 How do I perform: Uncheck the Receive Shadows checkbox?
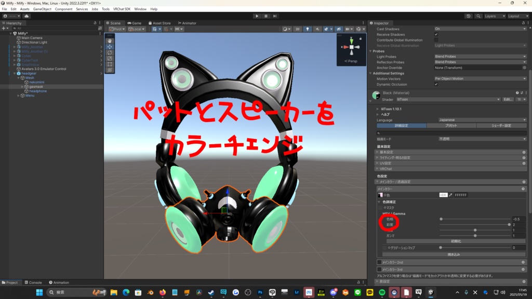[x=436, y=34]
